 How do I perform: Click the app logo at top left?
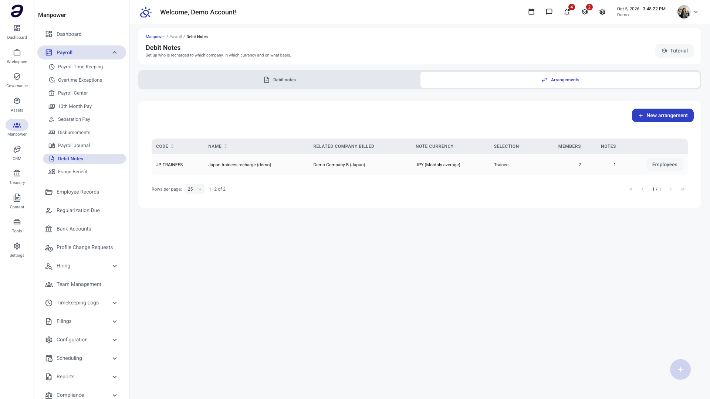[17, 11]
